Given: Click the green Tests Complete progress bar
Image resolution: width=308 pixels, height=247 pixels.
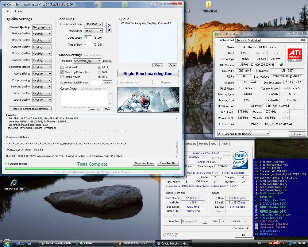Looking at the screenshot, I should (92, 169).
